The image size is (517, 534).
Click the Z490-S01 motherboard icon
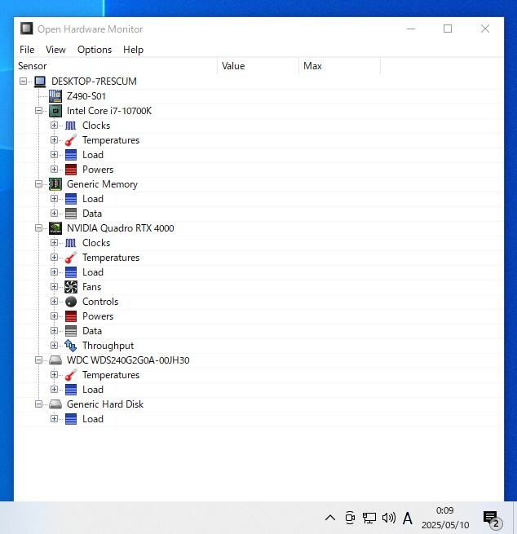(55, 96)
